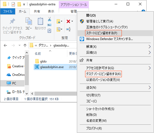
Task: Open the Delete dropdown arrow
Action: click(72, 21)
